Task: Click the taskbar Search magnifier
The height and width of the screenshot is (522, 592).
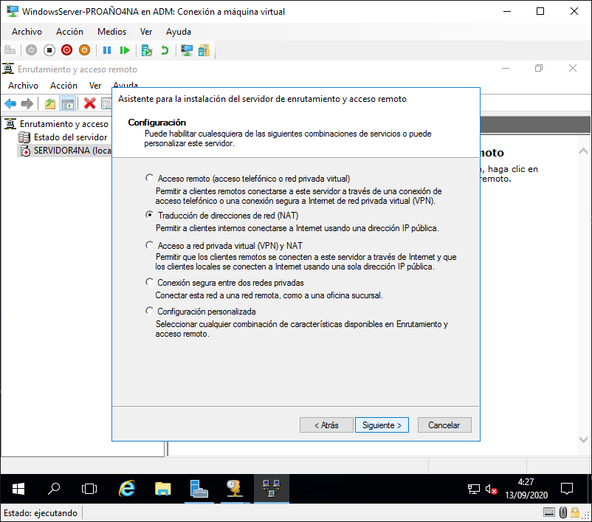Action: click(54, 489)
